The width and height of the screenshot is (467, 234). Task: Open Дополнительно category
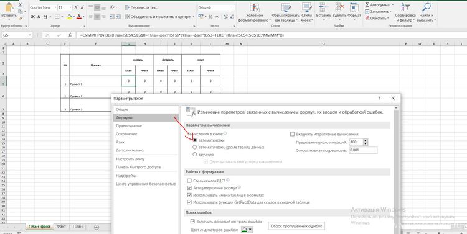[146, 150]
